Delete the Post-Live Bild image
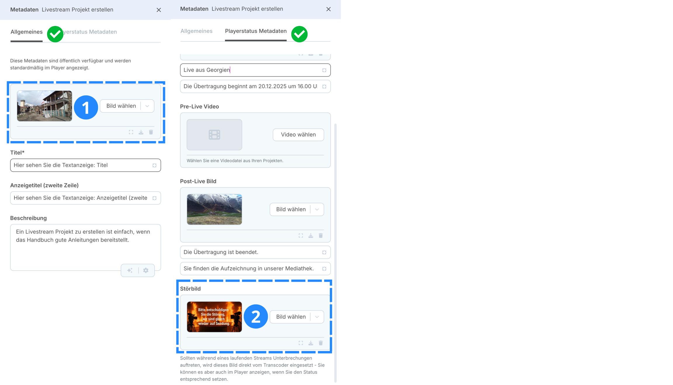This screenshot has width=673, height=385. click(321, 235)
